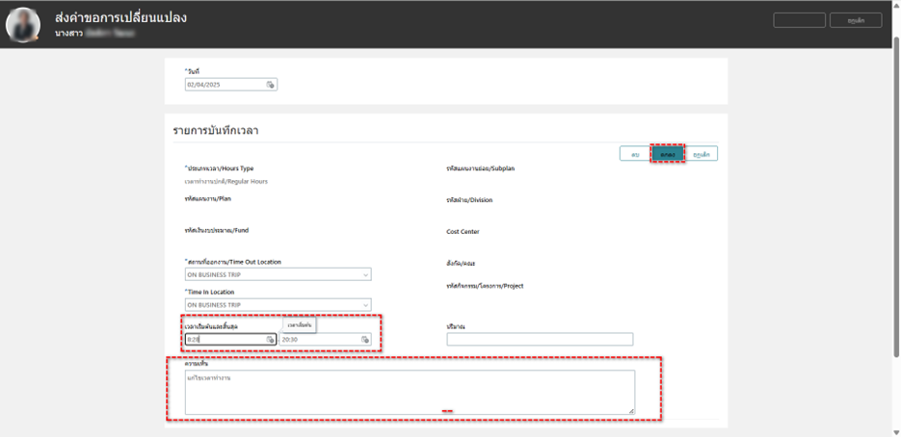
Task: Click the page title ส่งคำขอการเปลี่ยนแปลง
Action: point(120,18)
